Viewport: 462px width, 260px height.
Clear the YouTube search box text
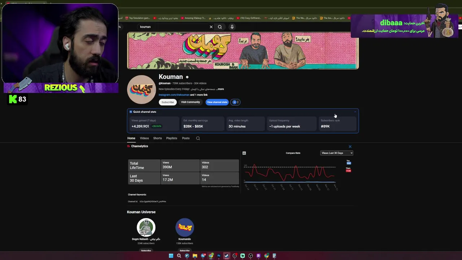tap(211, 27)
